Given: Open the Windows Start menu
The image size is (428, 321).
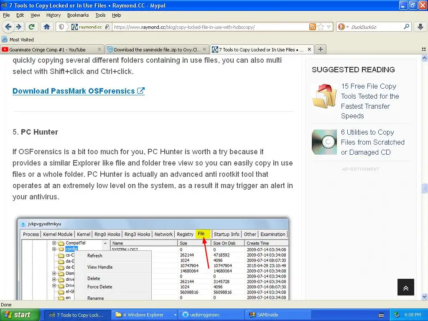Looking at the screenshot, I should 20,315.
